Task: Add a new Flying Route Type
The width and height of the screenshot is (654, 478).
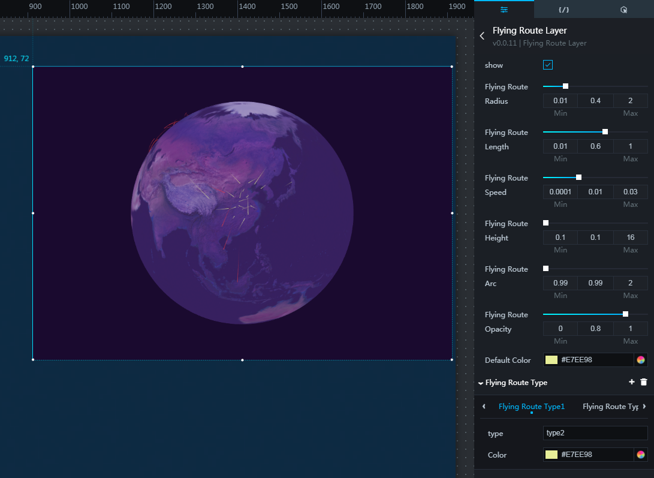Action: pyautogui.click(x=631, y=382)
